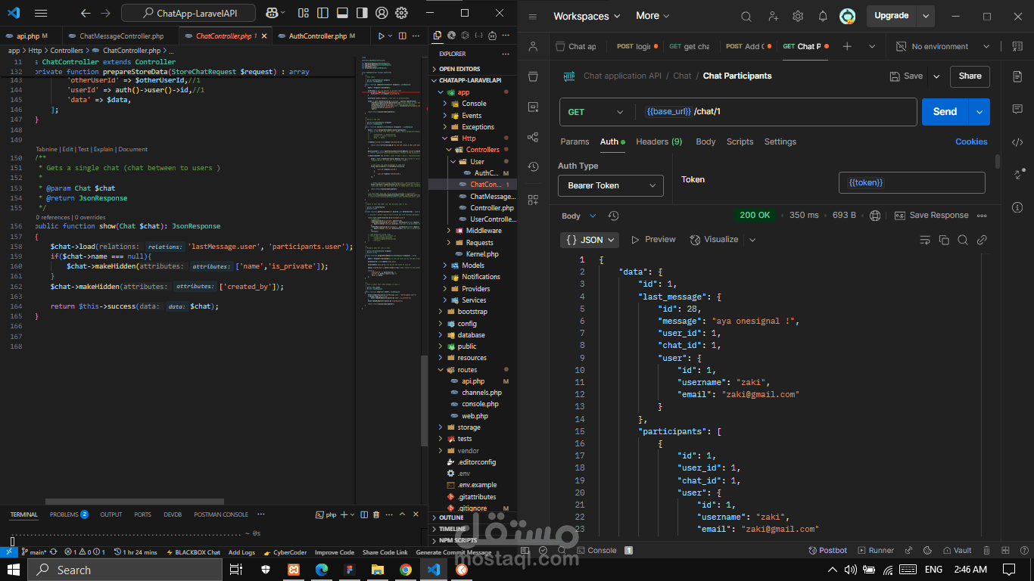Click the Upgrade button in Postman
This screenshot has width=1034, height=581.
click(x=892, y=16)
